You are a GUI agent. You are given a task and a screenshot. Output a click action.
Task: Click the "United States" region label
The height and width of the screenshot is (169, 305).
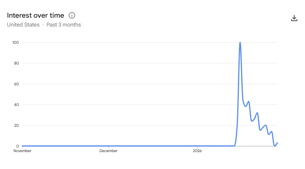pyautogui.click(x=23, y=25)
